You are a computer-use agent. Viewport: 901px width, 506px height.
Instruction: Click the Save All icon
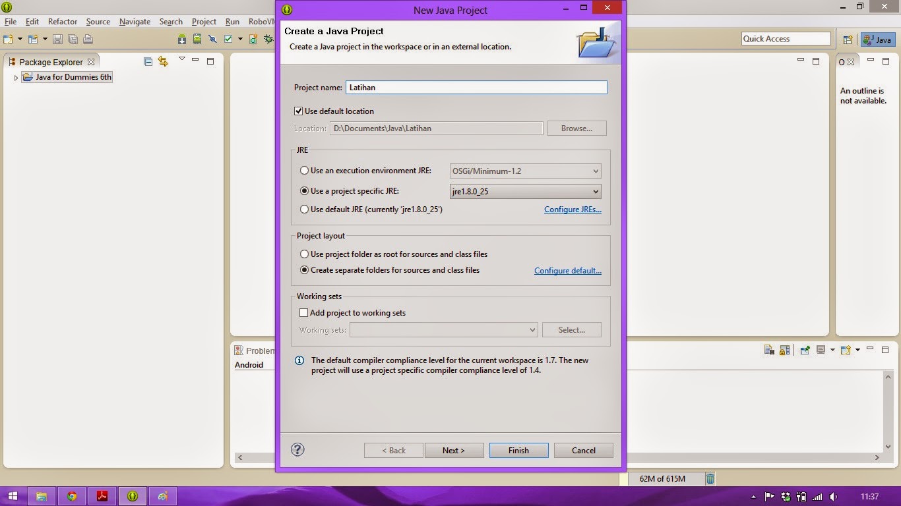tap(73, 39)
